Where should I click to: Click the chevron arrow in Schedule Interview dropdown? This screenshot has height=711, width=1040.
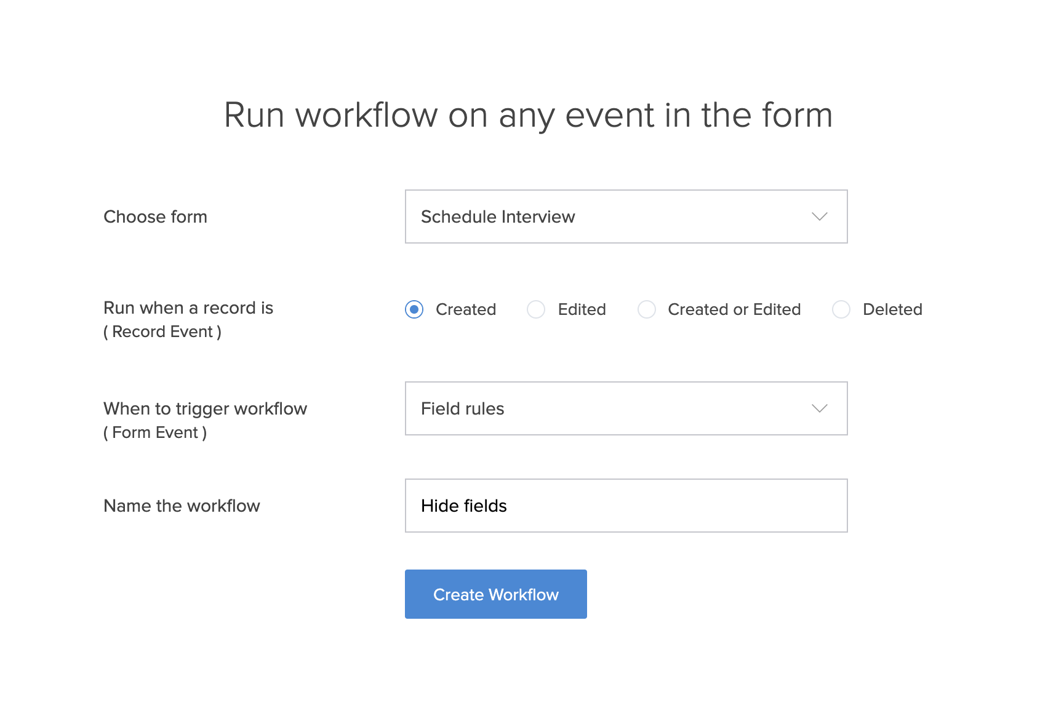click(819, 216)
